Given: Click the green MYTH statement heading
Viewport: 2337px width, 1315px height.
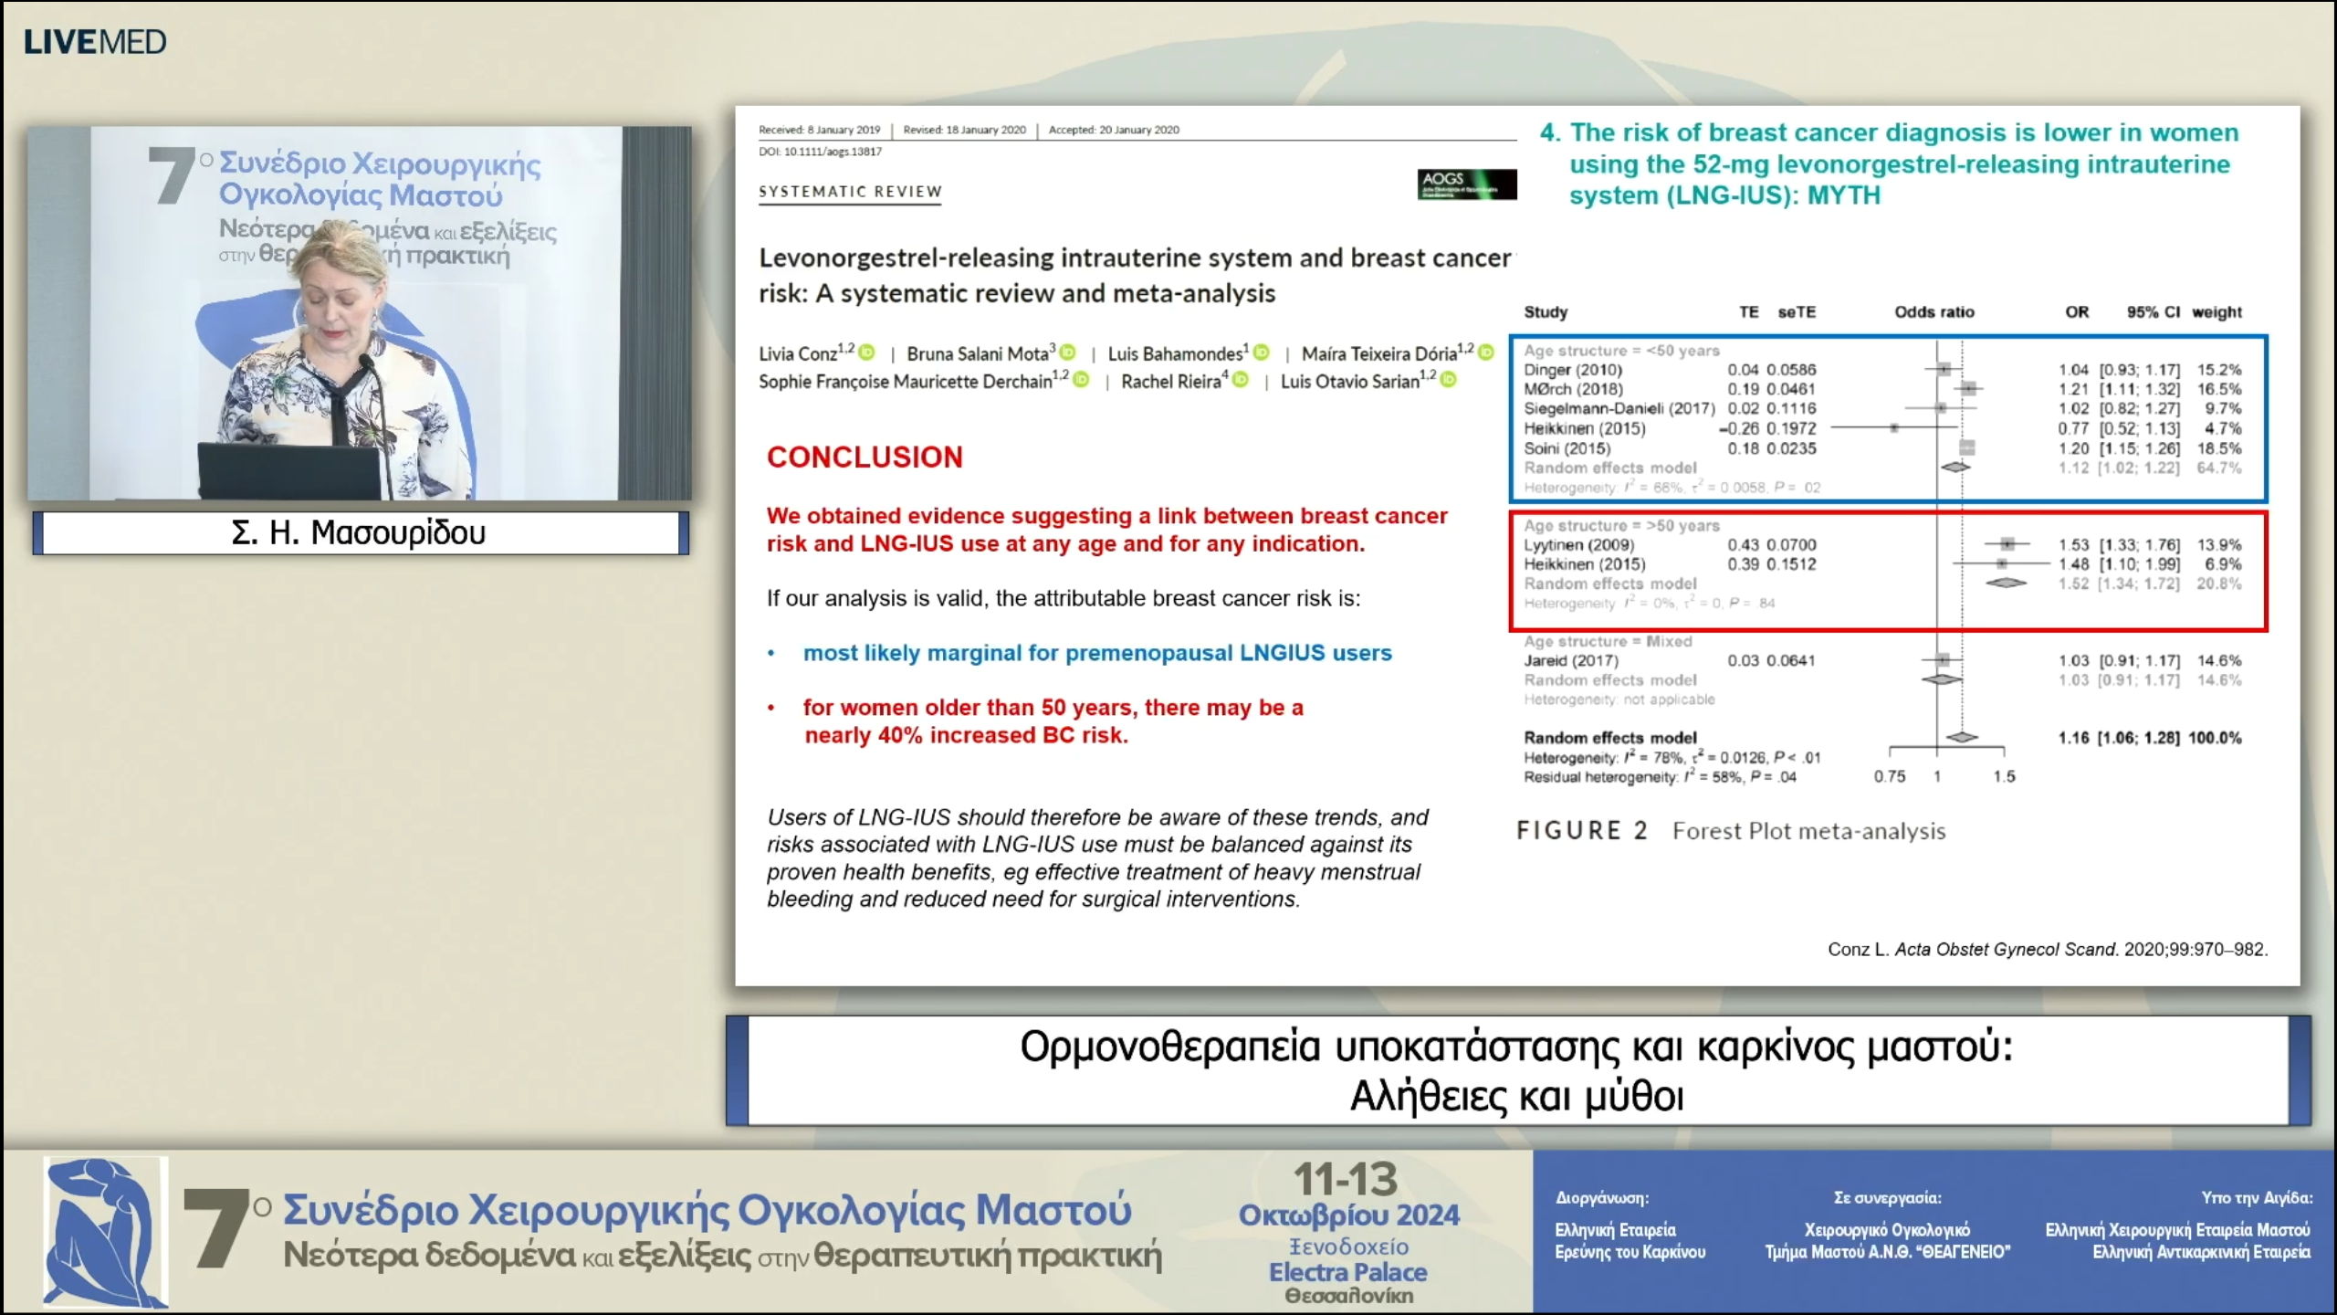Looking at the screenshot, I should point(1890,164).
